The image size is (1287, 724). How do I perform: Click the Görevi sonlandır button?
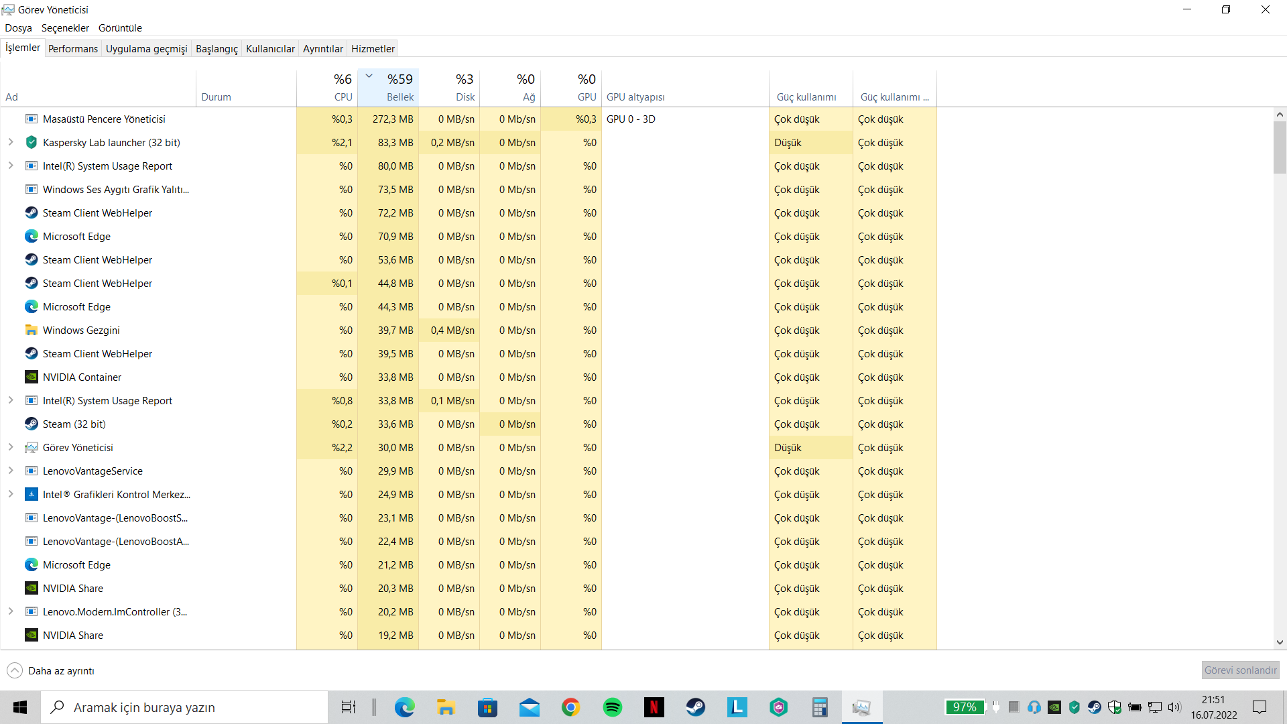[1240, 670]
